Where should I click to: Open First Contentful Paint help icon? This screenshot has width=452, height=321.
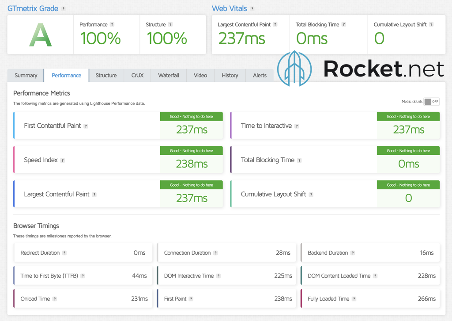click(86, 126)
